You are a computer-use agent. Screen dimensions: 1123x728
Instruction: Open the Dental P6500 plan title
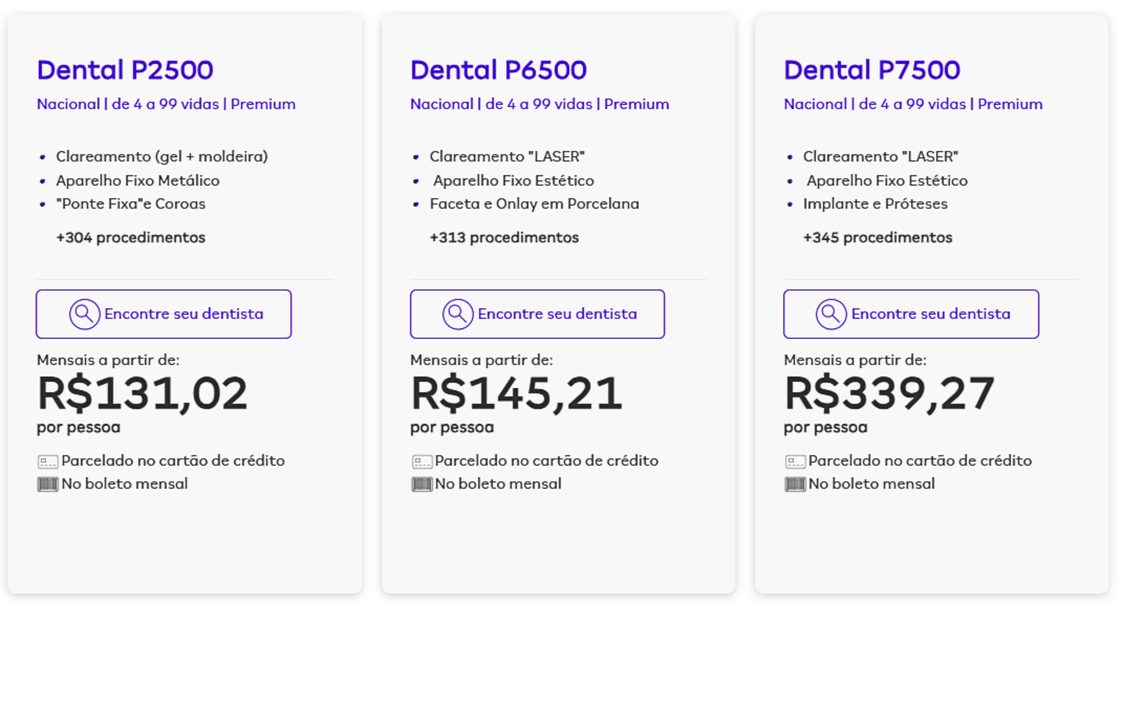coord(498,70)
